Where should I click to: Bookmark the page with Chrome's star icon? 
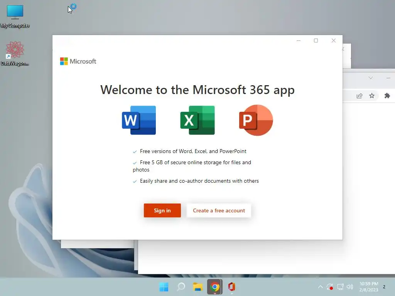click(372, 96)
